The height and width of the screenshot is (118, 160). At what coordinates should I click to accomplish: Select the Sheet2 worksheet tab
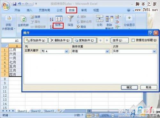pyautogui.click(x=36, y=111)
